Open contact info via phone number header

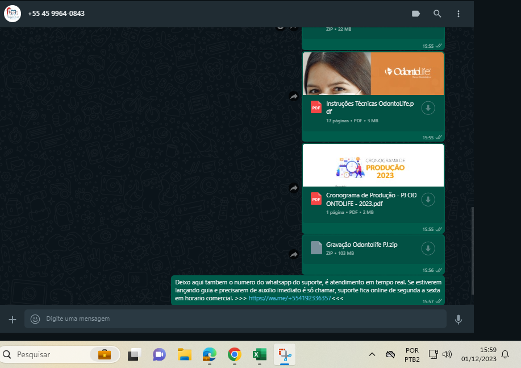pyautogui.click(x=56, y=13)
